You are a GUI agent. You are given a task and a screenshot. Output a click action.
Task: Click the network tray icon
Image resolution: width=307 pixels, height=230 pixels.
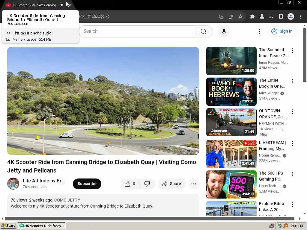coord(280,226)
